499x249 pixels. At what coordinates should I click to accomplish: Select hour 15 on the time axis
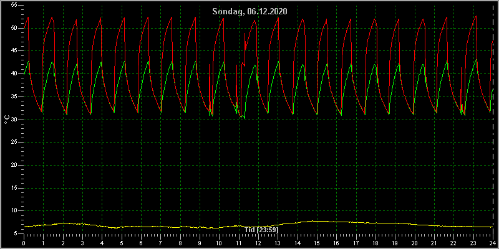pos(317,243)
